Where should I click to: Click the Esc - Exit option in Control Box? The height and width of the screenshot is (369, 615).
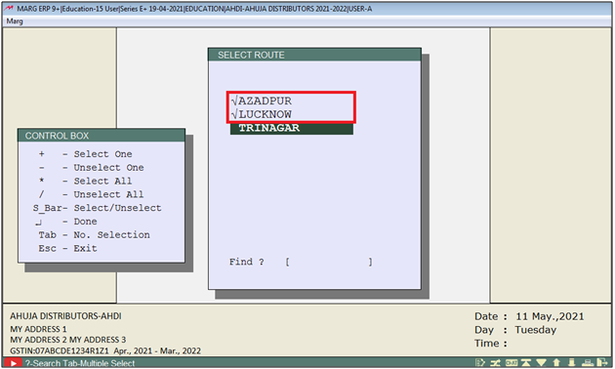[x=67, y=249]
